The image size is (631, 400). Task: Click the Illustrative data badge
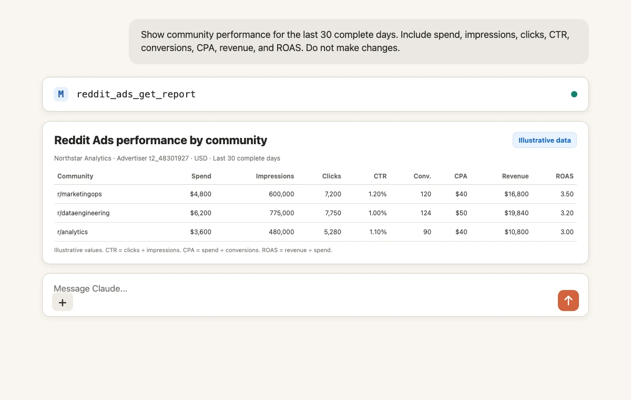coord(545,140)
